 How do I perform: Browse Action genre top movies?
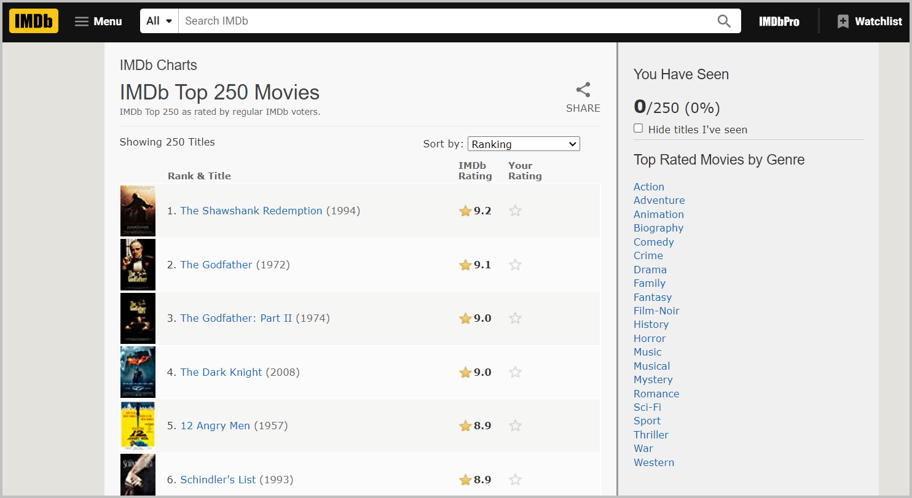click(x=649, y=187)
